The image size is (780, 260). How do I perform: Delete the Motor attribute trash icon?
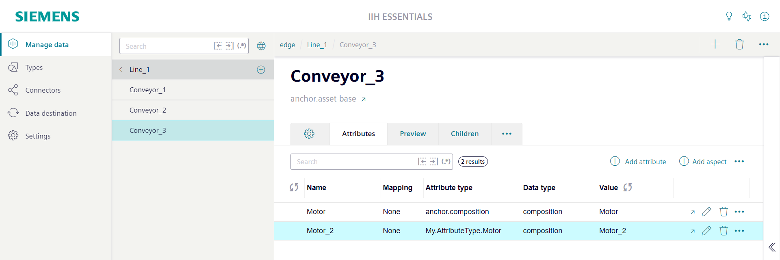724,212
